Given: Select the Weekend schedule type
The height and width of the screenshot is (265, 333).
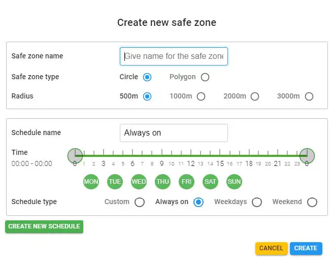Looking at the screenshot, I should pos(312,202).
